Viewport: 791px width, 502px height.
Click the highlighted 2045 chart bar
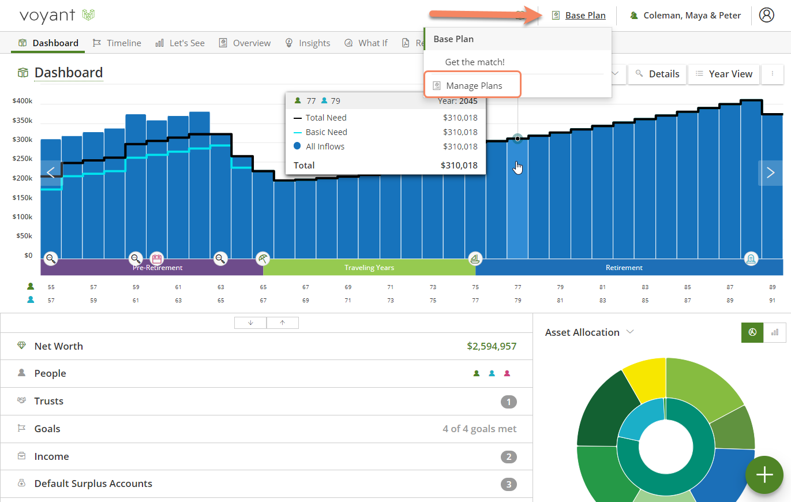pos(518,199)
